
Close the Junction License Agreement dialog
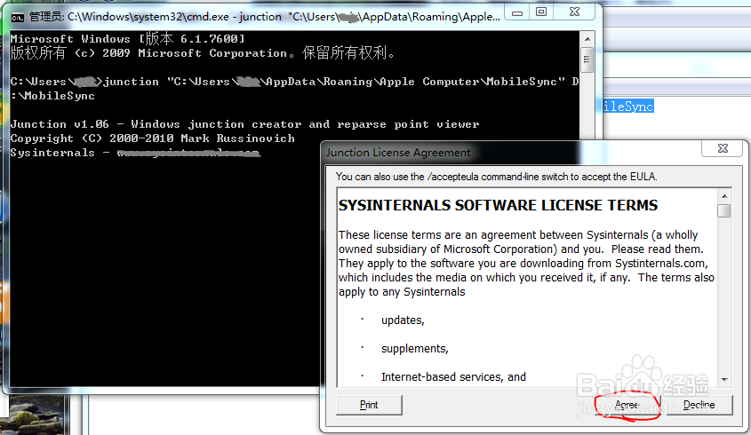(x=723, y=148)
